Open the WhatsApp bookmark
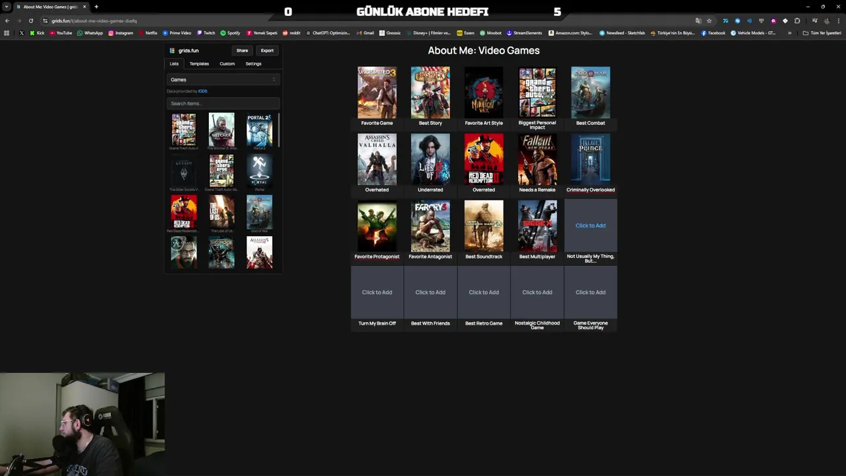Screen dimensions: 846x476 coord(90,33)
